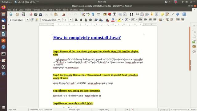197x111 pixels.
Task: Export directly as PDF
Action: (x=31, y=14)
